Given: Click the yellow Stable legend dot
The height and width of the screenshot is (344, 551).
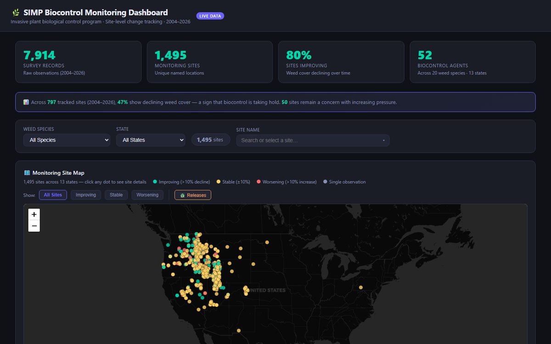Looking at the screenshot, I should point(218,182).
